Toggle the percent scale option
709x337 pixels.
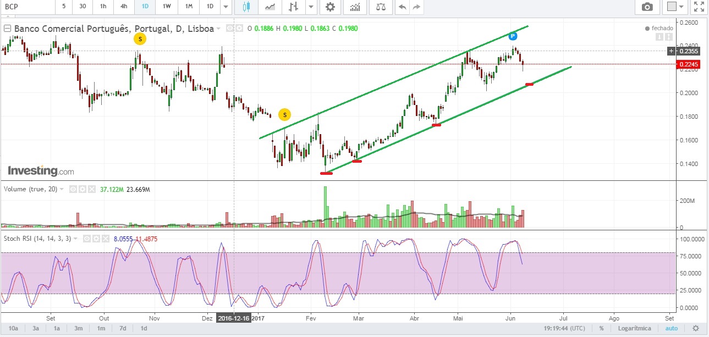pyautogui.click(x=602, y=328)
